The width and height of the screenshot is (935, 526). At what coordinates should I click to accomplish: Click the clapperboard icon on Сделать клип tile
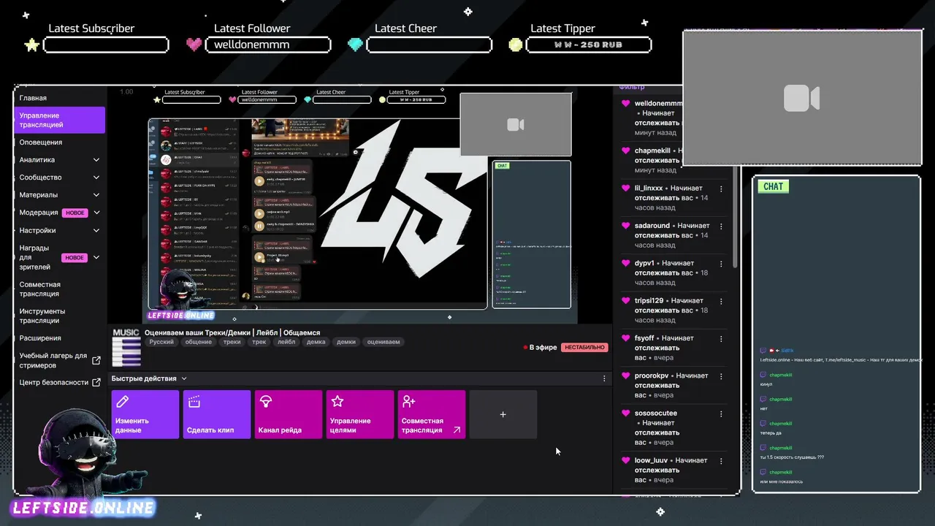(194, 401)
